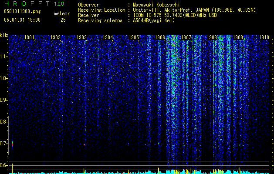The width and height of the screenshot is (274, 174).
Task: Click the 1901 time marker
Action: point(29,37)
